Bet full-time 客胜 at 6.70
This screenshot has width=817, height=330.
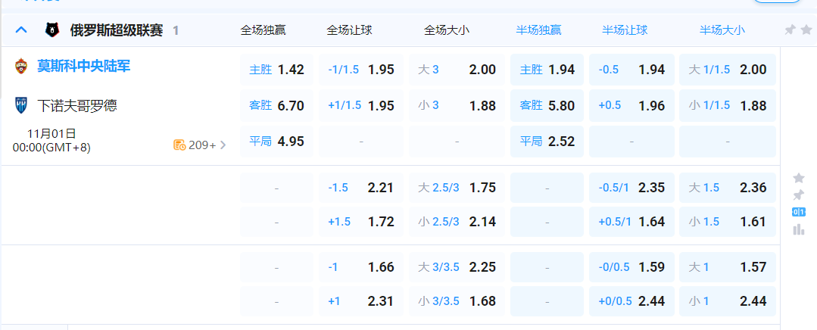(x=276, y=106)
